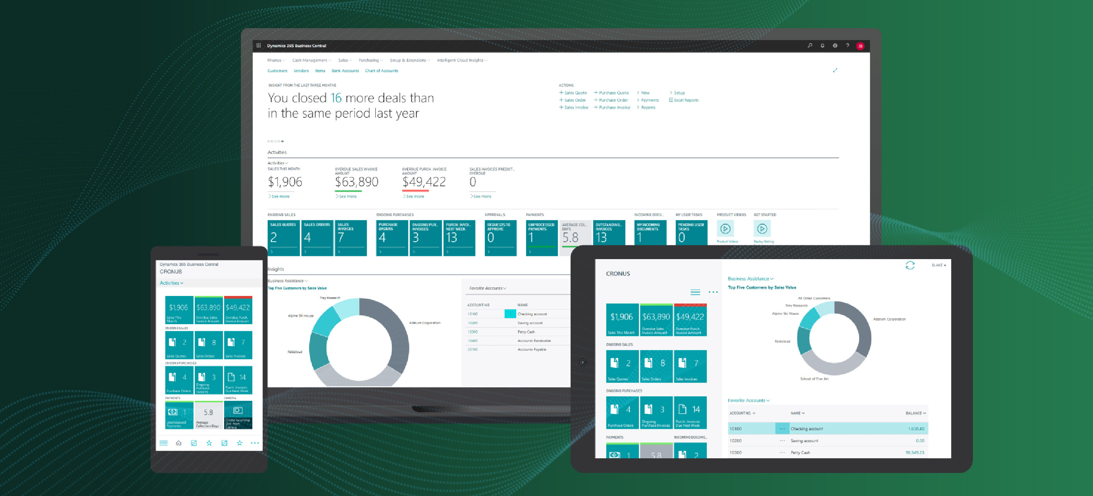Viewport: 1093px width, 496px height.
Task: Click See more under $63,890 amount
Action: 346,196
